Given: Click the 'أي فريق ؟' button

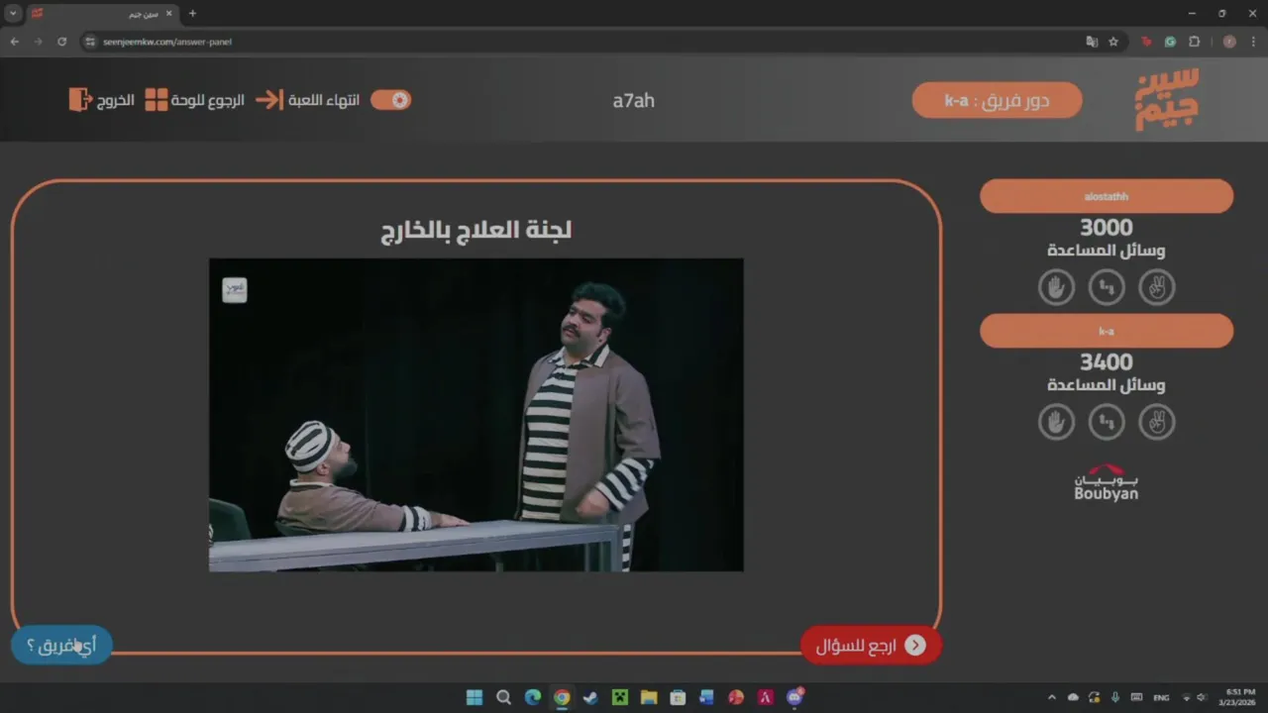Looking at the screenshot, I should tap(61, 646).
